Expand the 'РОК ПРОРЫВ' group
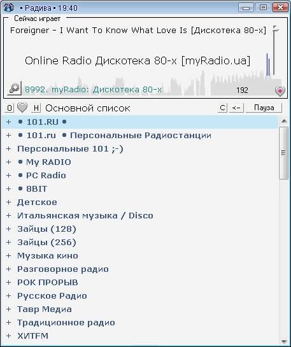The height and width of the screenshot is (347, 291). click(9, 283)
